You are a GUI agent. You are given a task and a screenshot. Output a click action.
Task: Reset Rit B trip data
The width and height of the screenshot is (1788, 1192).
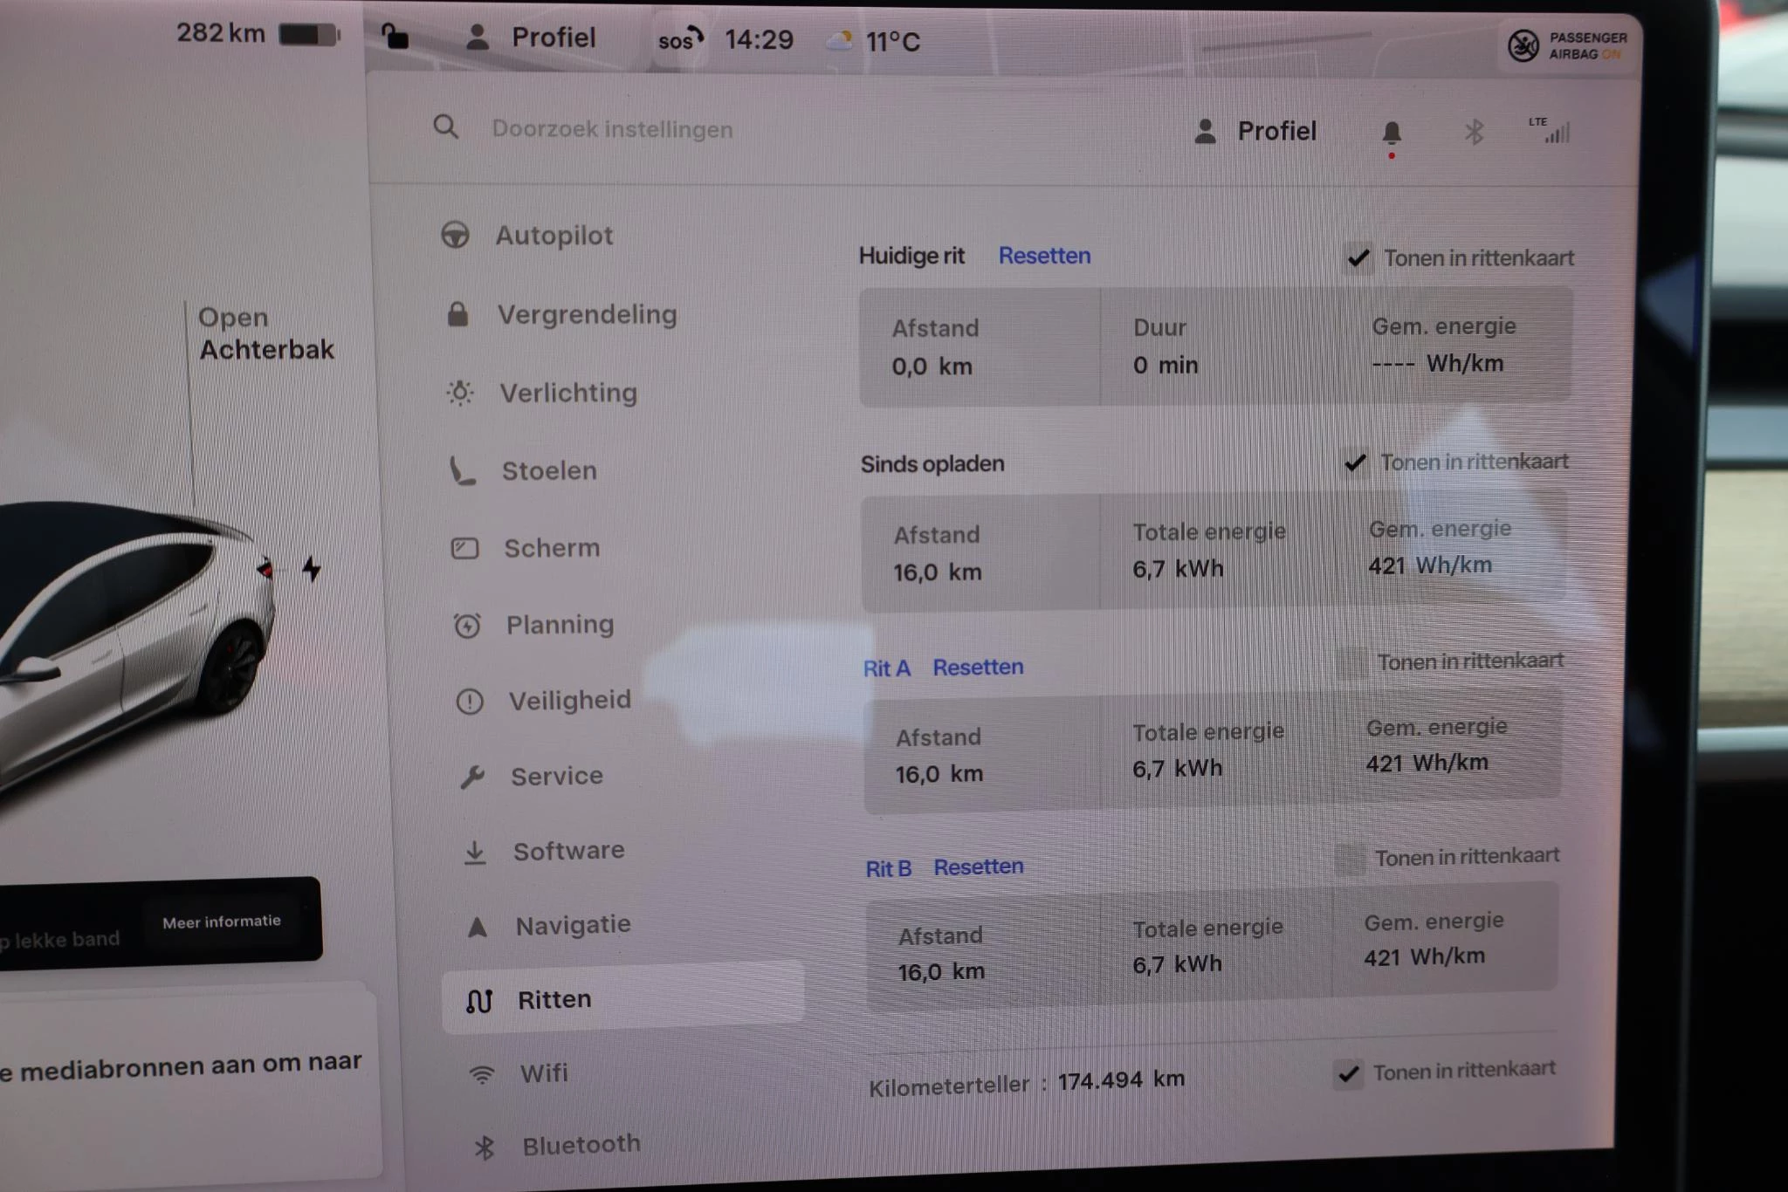point(979,866)
